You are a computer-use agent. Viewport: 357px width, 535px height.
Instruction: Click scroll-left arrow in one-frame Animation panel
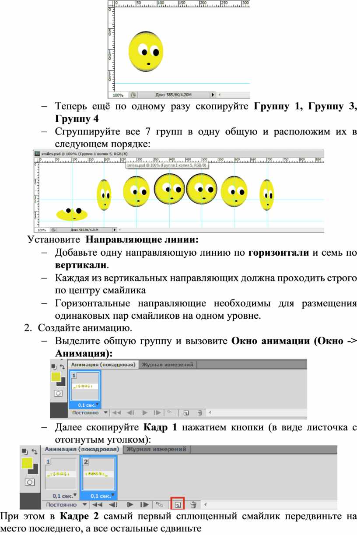pyautogui.click(x=209, y=412)
